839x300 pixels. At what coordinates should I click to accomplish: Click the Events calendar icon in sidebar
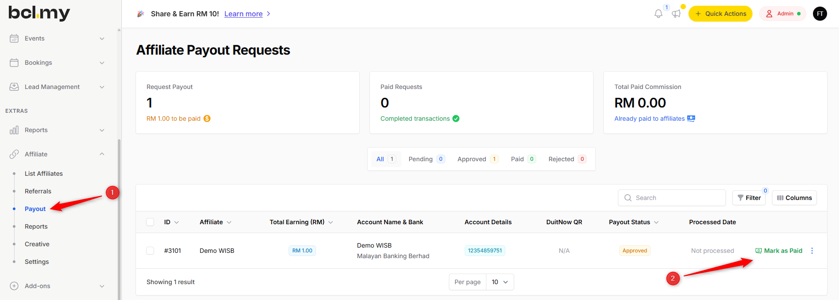tap(14, 38)
